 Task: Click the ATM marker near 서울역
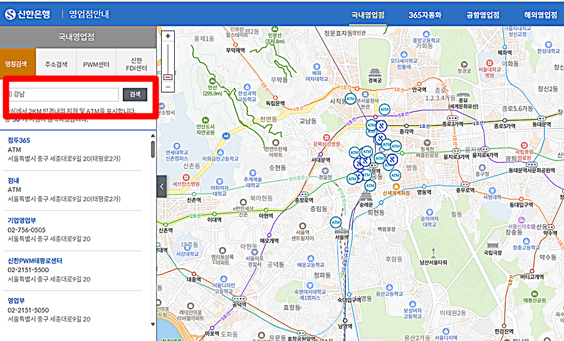pyautogui.click(x=336, y=223)
